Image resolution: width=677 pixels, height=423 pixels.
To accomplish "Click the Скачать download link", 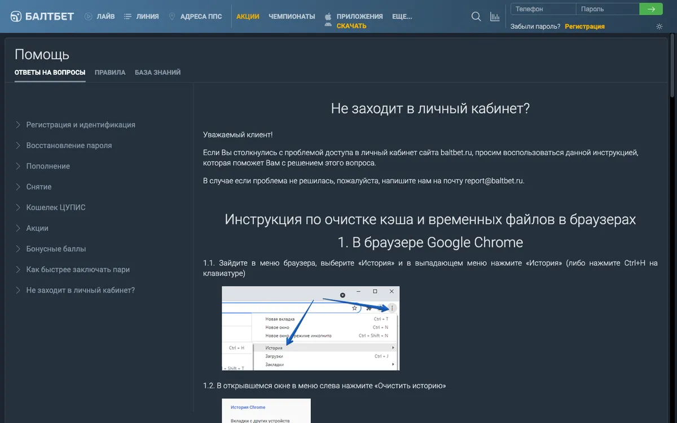I will pos(351,26).
